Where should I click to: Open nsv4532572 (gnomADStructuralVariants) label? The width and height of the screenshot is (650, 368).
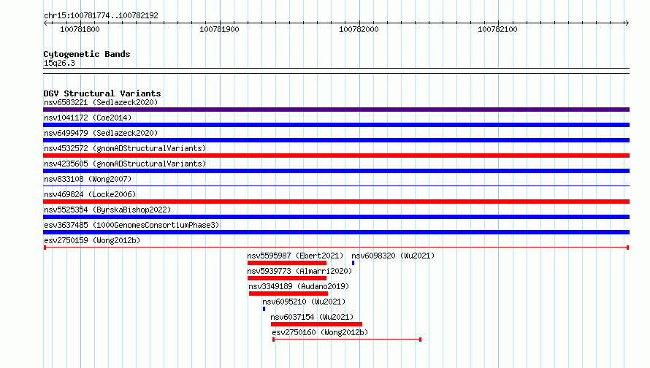[x=125, y=148]
